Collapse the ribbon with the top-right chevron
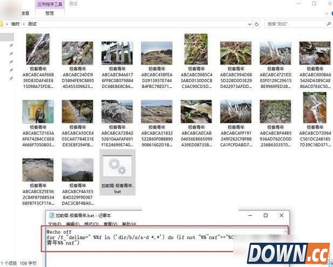The width and height of the screenshot is (333, 267). pyautogui.click(x=327, y=13)
